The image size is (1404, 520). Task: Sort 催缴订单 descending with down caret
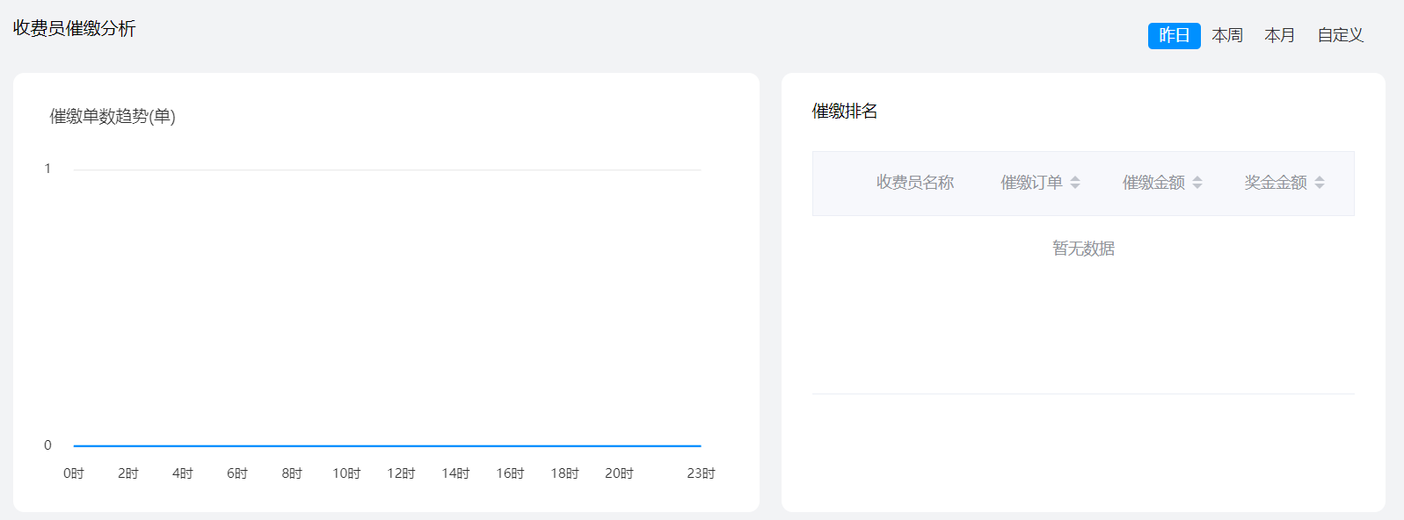pos(1075,186)
